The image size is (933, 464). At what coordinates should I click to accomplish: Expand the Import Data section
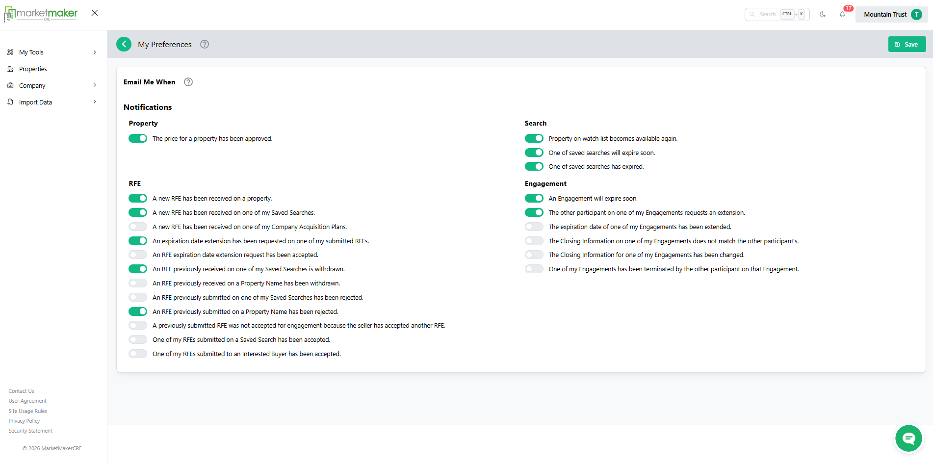coord(52,102)
